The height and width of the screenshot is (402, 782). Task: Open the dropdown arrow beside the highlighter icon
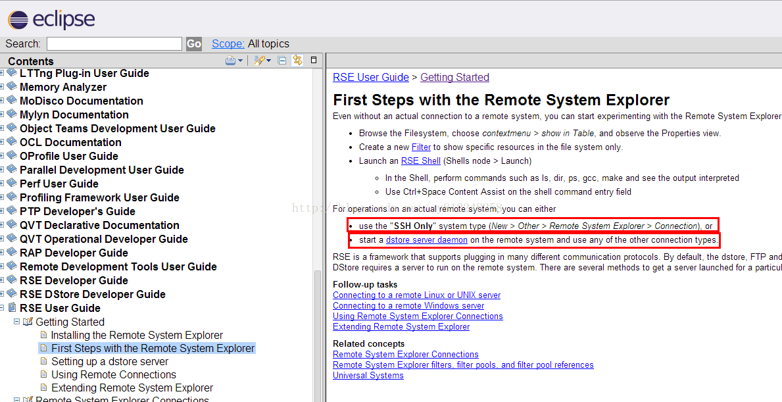[268, 61]
